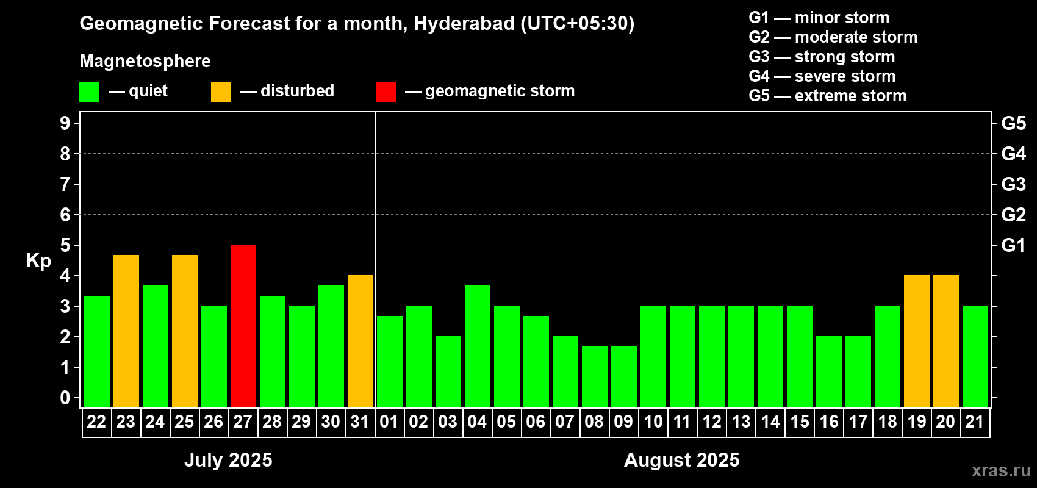Click the G3 right axis label
The height and width of the screenshot is (488, 1037).
1014,184
